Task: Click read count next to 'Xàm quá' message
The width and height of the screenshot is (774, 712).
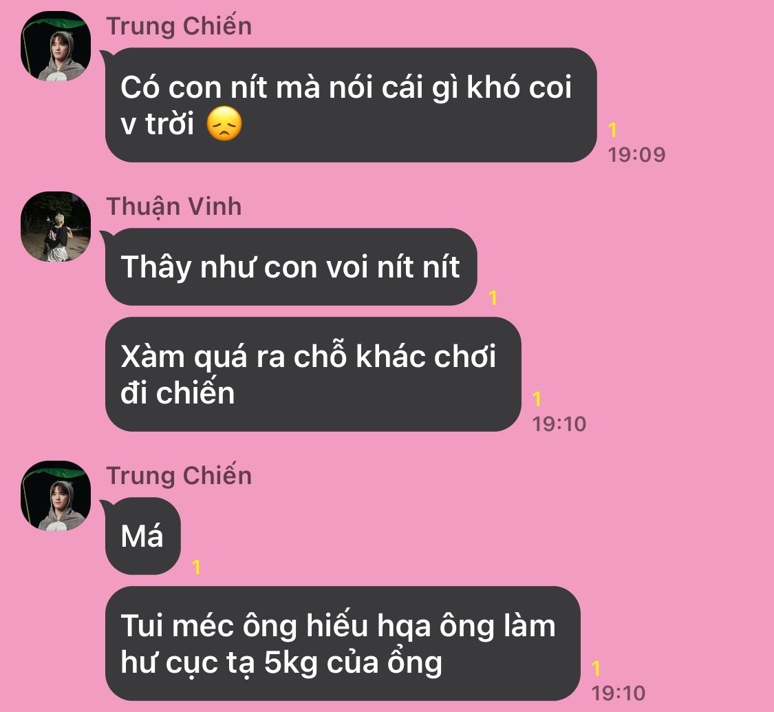Action: tap(537, 399)
